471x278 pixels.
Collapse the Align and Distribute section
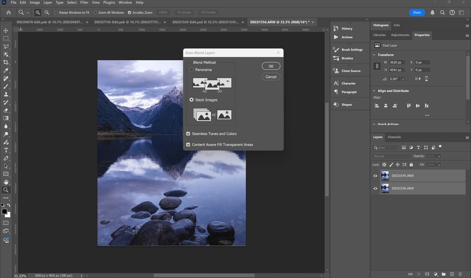point(374,91)
